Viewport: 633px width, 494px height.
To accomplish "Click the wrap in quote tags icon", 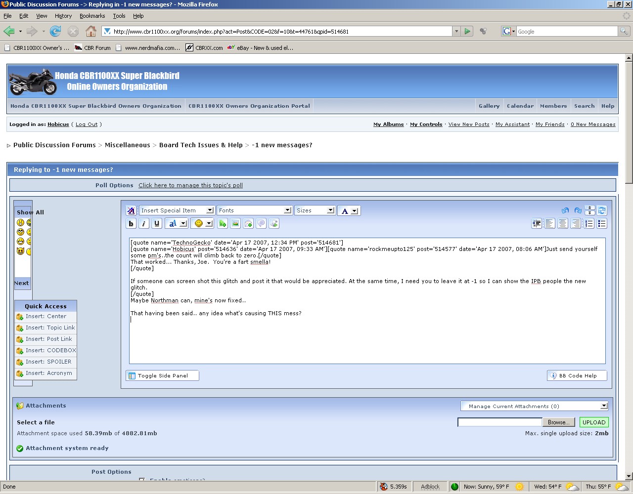I will [261, 224].
